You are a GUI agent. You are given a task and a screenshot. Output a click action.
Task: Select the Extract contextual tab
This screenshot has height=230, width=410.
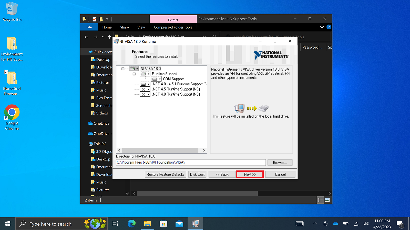point(173,20)
